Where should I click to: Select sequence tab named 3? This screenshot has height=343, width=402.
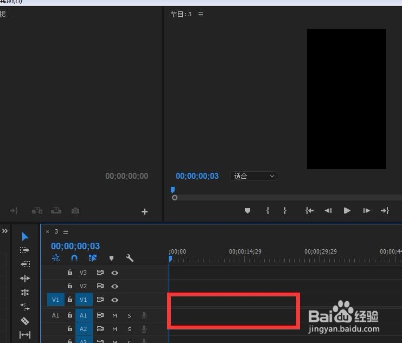(x=56, y=231)
